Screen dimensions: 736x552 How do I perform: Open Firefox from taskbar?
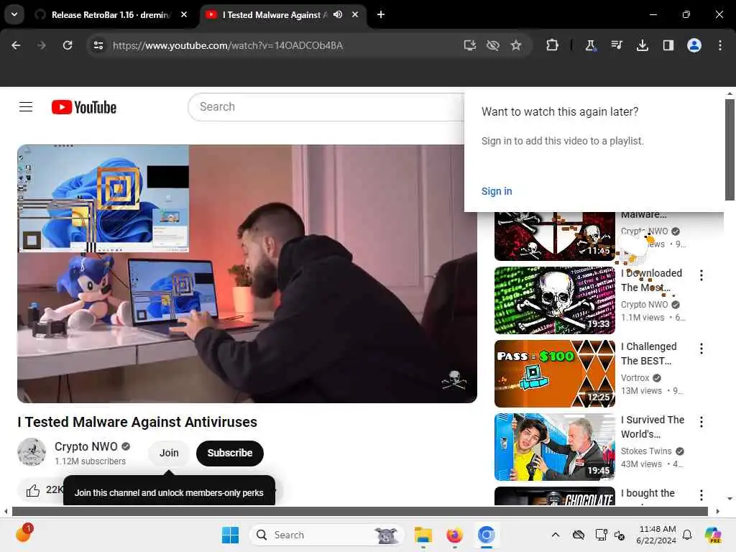tap(454, 535)
